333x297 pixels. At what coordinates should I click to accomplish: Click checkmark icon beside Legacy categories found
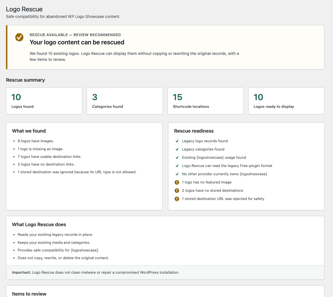177,149
